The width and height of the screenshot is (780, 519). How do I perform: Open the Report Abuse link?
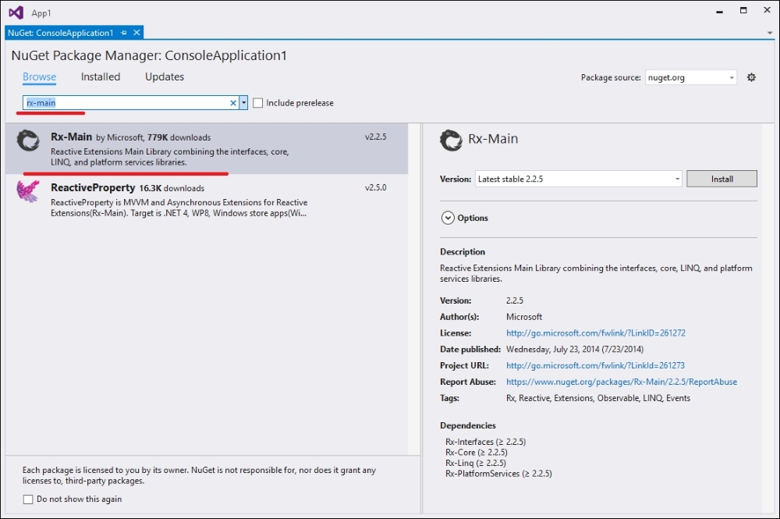(622, 382)
